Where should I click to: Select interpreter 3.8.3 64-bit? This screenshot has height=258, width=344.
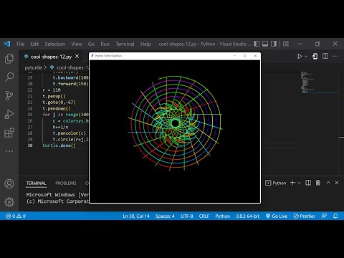247,216
